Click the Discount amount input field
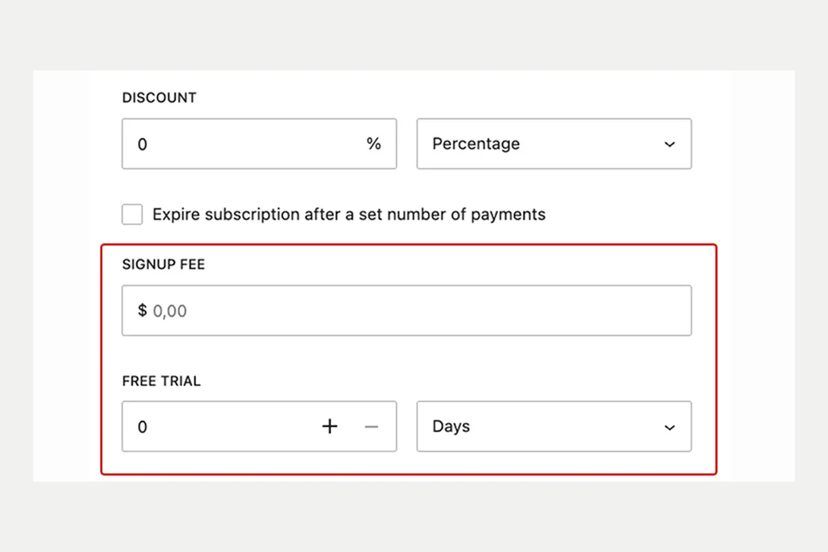828x552 pixels. click(x=259, y=144)
